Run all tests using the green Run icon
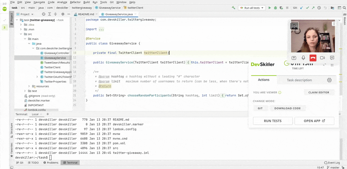The width and height of the screenshot is (347, 169). (x=269, y=8)
